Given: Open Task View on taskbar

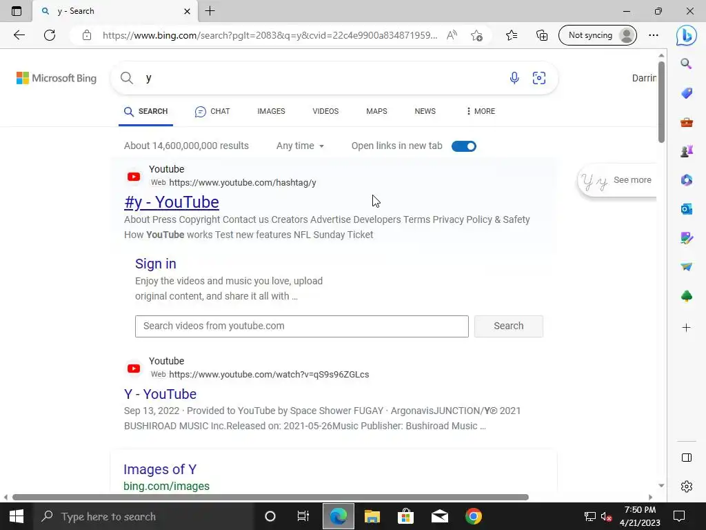Looking at the screenshot, I should click(x=303, y=516).
